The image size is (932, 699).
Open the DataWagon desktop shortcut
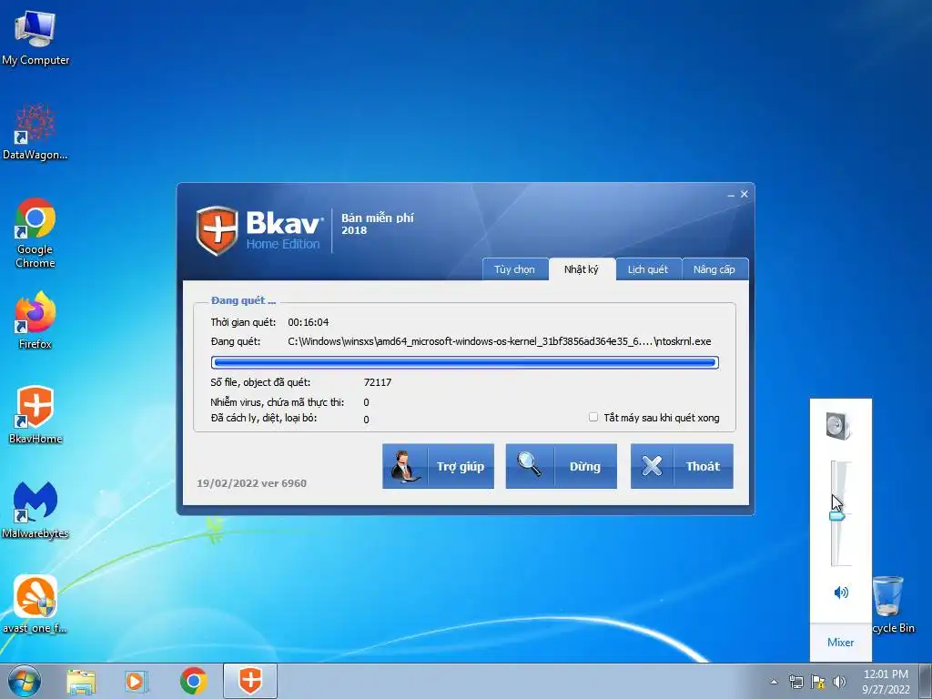35,132
